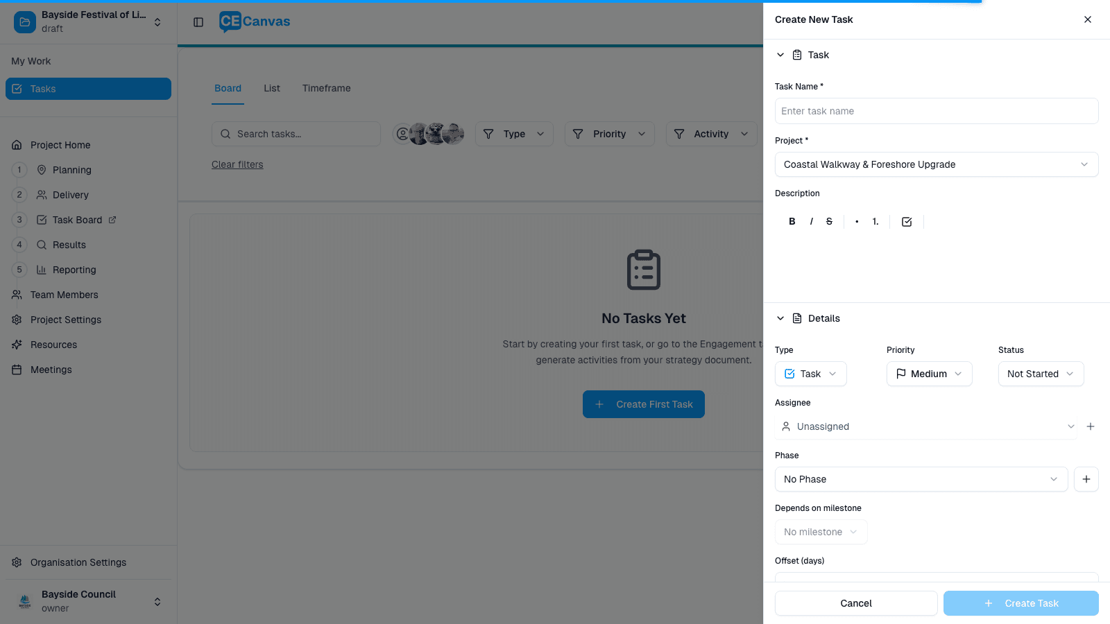Switch to the List tab
1110x624 pixels.
[271, 88]
